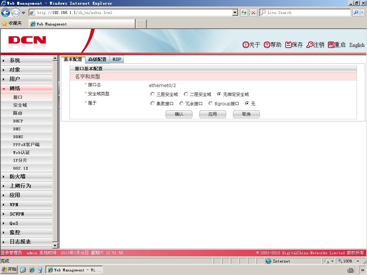
Task: Expand the 上网行为 menu section
Action: click(27, 186)
